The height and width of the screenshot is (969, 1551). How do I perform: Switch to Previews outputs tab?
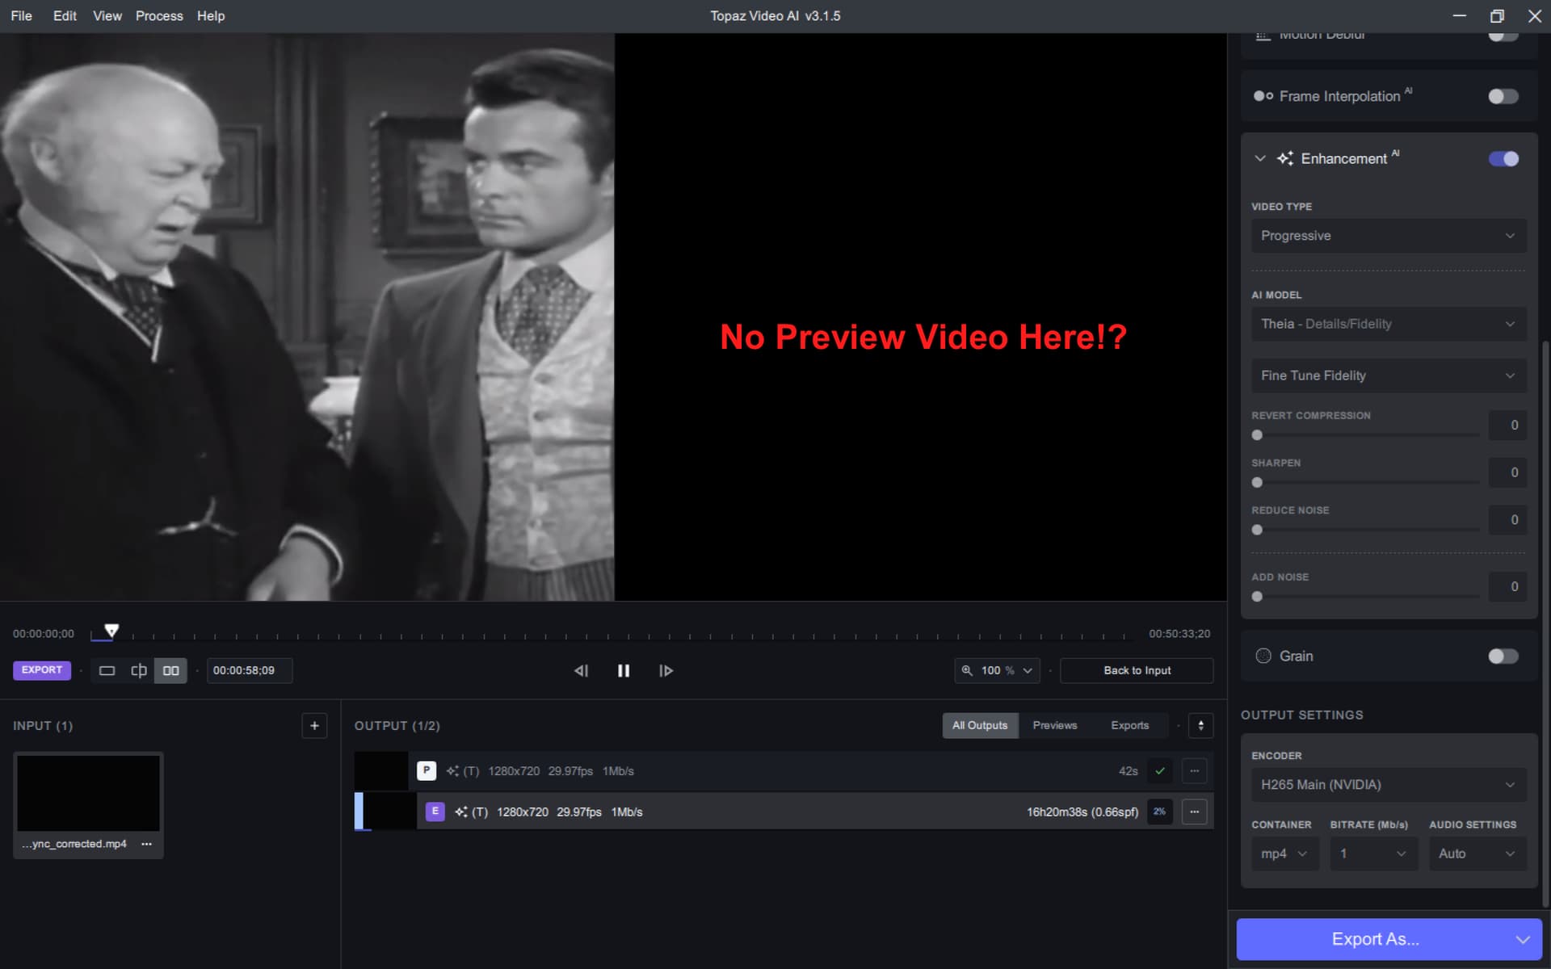tap(1054, 725)
